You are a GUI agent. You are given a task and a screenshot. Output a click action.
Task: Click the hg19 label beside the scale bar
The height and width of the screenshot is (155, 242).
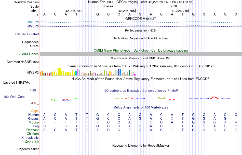tap(173, 6)
